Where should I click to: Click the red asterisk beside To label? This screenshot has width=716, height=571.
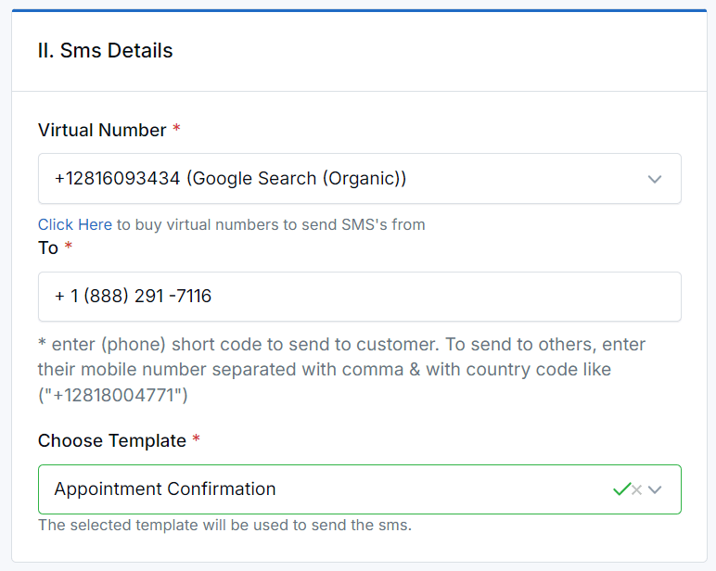[x=68, y=246]
